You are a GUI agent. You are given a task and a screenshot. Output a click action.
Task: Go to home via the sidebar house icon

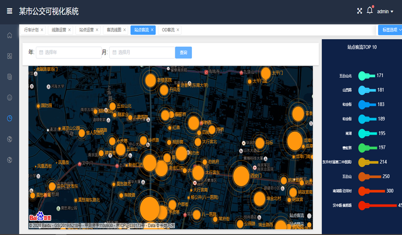[x=10, y=35]
